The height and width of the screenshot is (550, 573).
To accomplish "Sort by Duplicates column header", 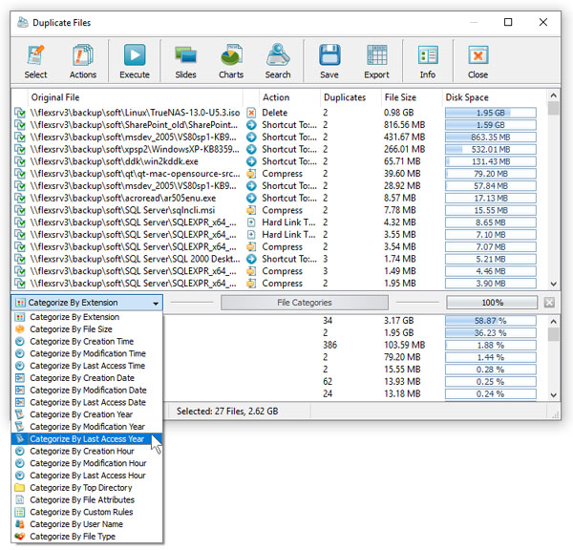I will tap(350, 97).
